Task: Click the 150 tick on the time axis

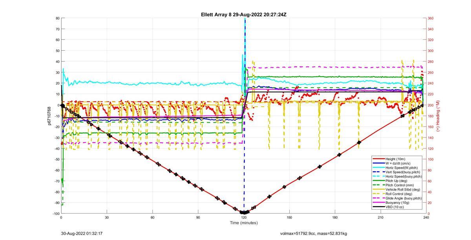Action: coord(289,217)
